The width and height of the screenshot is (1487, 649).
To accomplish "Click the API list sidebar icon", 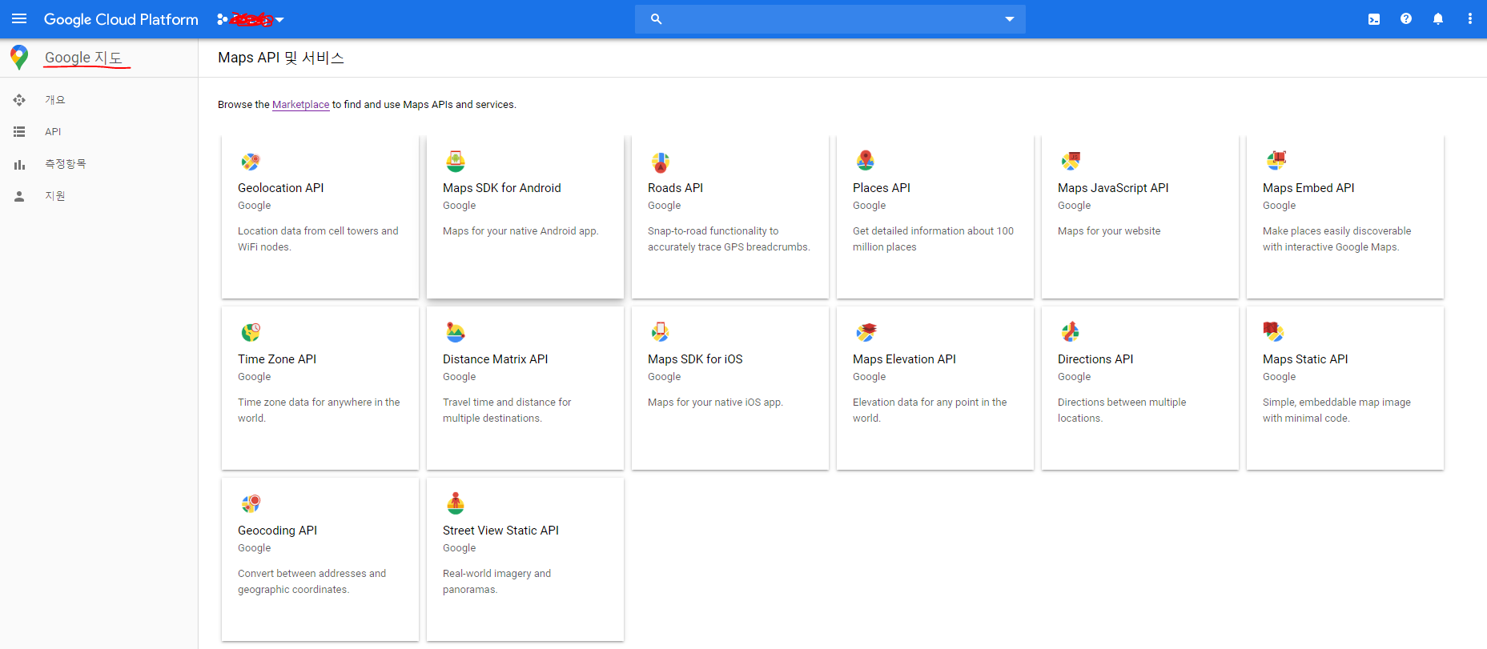I will [x=19, y=131].
